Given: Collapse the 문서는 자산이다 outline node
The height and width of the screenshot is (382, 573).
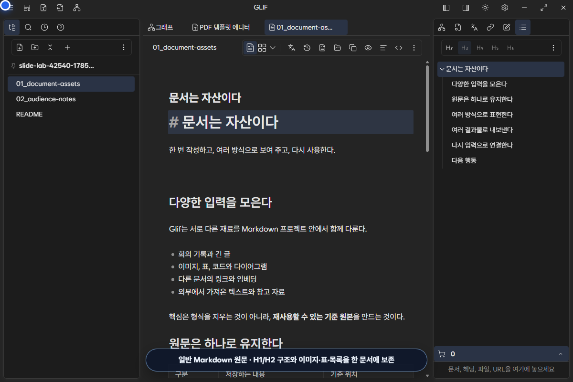Looking at the screenshot, I should [x=442, y=69].
